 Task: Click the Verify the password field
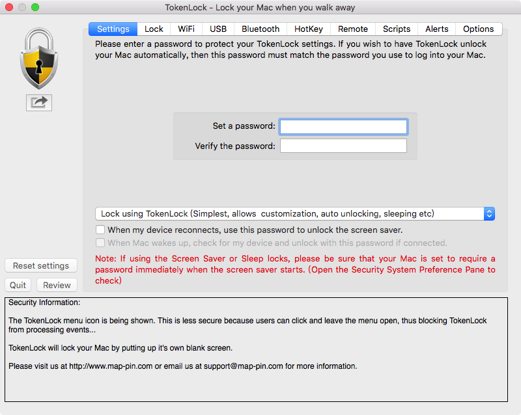pos(343,146)
